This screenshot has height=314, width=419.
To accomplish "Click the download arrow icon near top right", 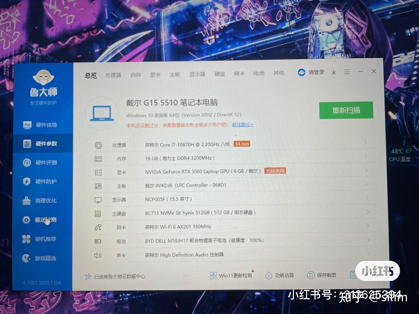I will [334, 72].
